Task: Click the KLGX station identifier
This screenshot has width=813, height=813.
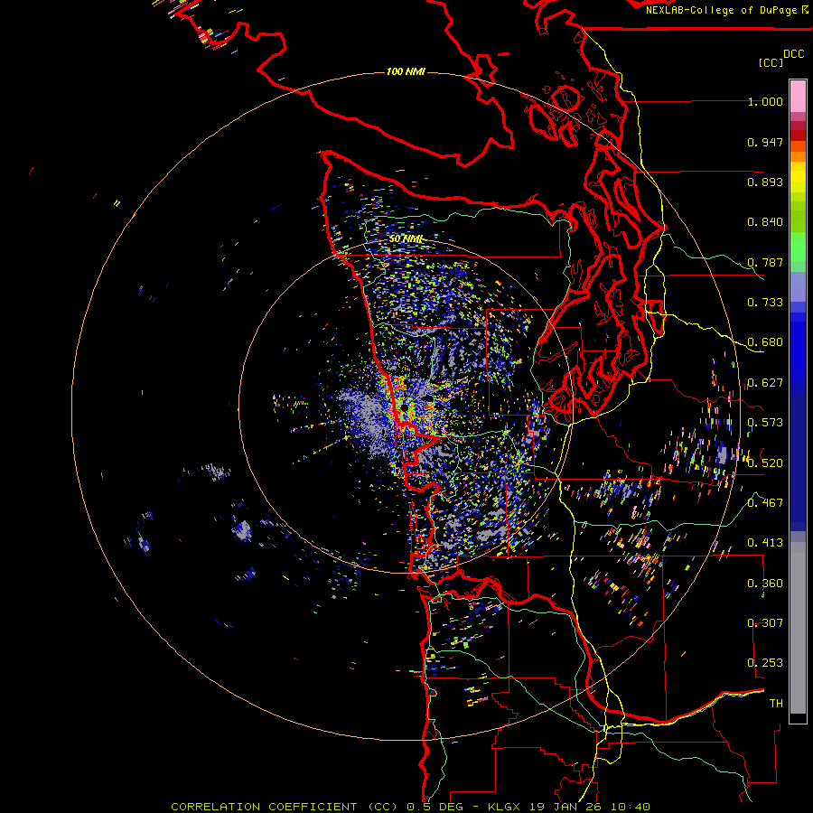Action: [506, 807]
